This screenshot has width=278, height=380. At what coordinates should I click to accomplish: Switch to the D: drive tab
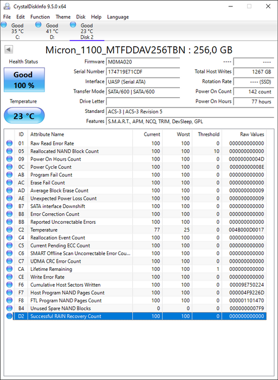point(52,31)
